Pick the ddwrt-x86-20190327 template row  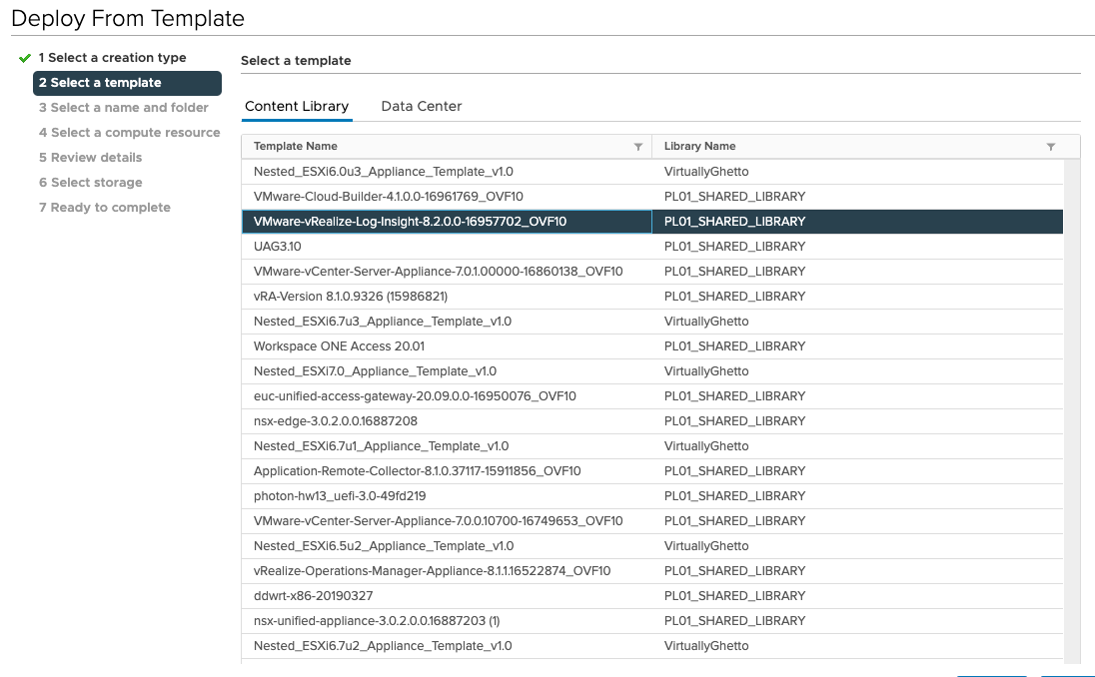point(313,596)
